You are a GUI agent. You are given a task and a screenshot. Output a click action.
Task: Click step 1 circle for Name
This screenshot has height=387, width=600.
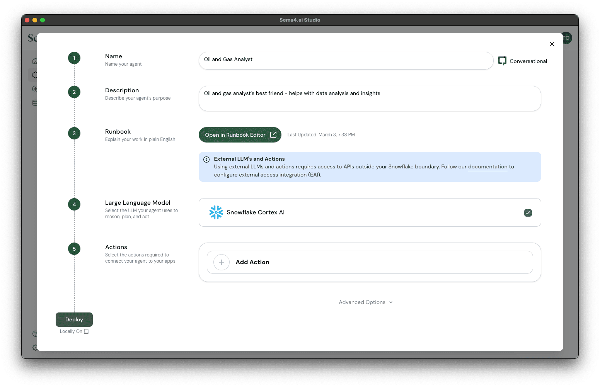[74, 58]
